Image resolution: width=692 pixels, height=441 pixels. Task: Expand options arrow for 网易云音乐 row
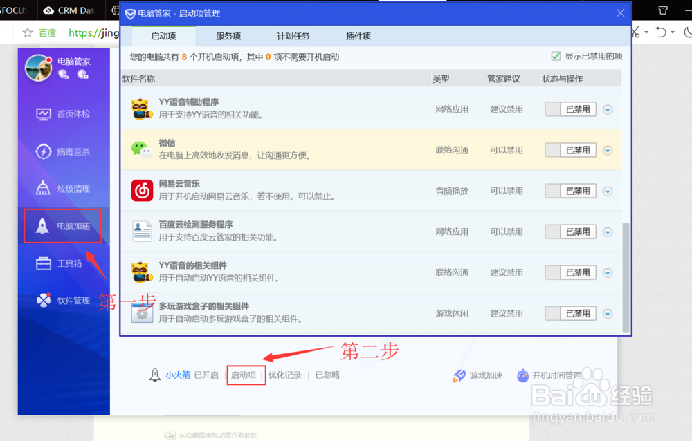pos(608,191)
